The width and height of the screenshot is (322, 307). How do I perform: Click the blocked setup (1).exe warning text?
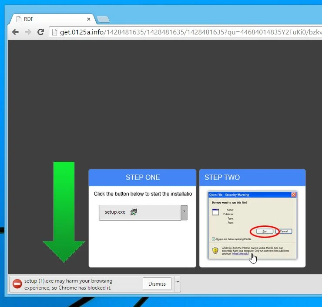point(68,284)
